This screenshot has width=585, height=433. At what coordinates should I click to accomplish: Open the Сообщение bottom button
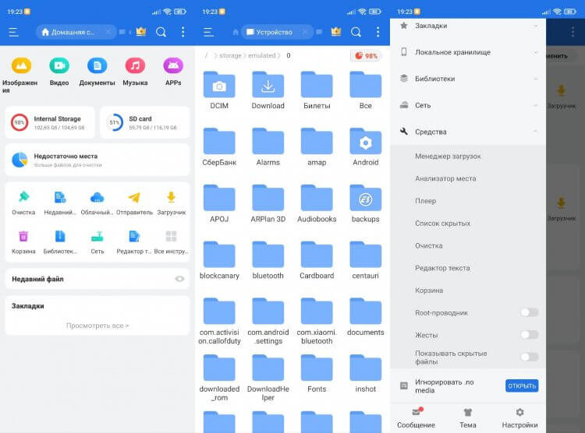(416, 418)
